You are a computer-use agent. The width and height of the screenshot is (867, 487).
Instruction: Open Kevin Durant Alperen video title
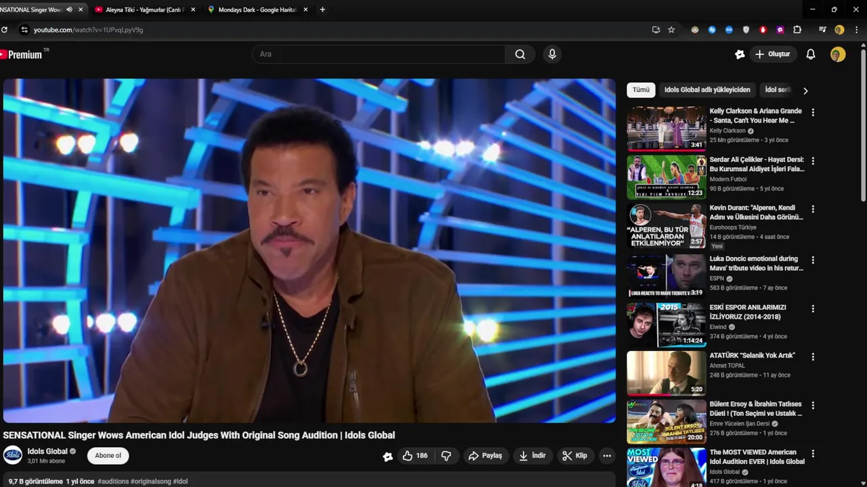pos(756,212)
